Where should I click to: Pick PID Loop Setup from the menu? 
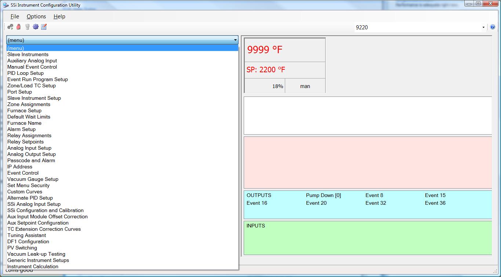click(122, 73)
